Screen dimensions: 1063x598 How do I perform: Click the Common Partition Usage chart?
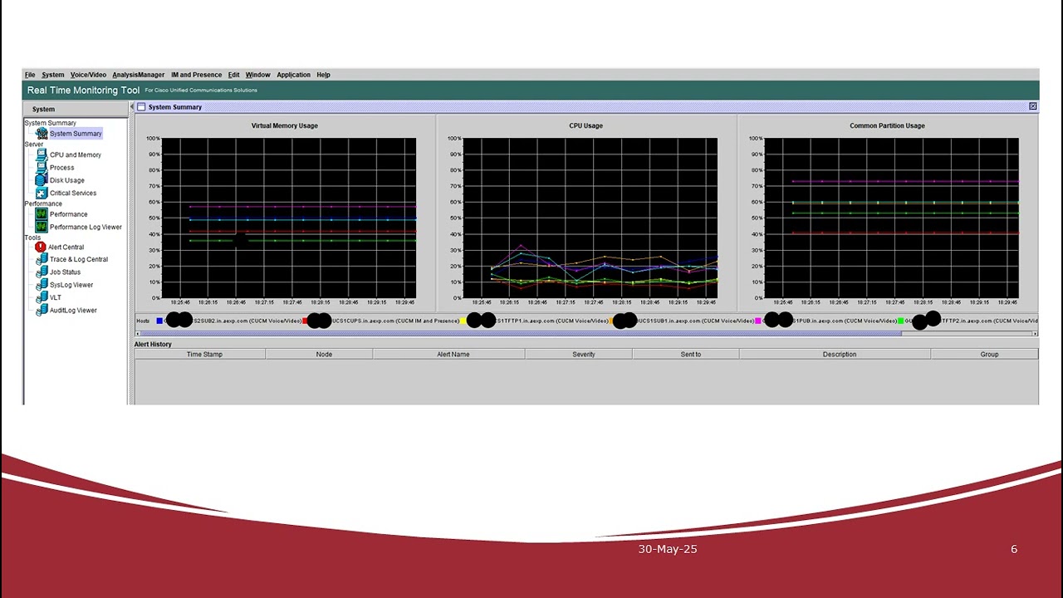coord(891,218)
